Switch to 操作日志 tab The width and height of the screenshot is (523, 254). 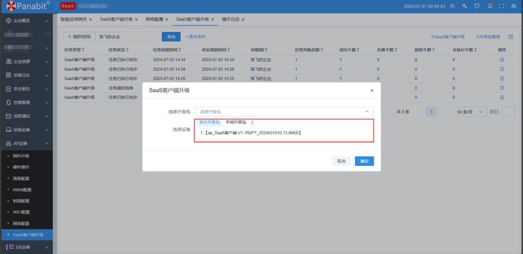tap(231, 19)
